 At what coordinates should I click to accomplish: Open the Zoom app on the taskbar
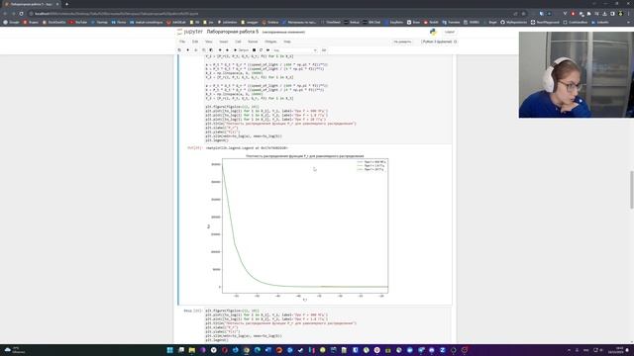click(x=443, y=350)
